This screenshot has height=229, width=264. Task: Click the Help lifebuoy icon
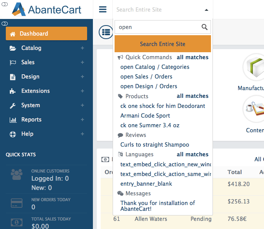click(13, 134)
